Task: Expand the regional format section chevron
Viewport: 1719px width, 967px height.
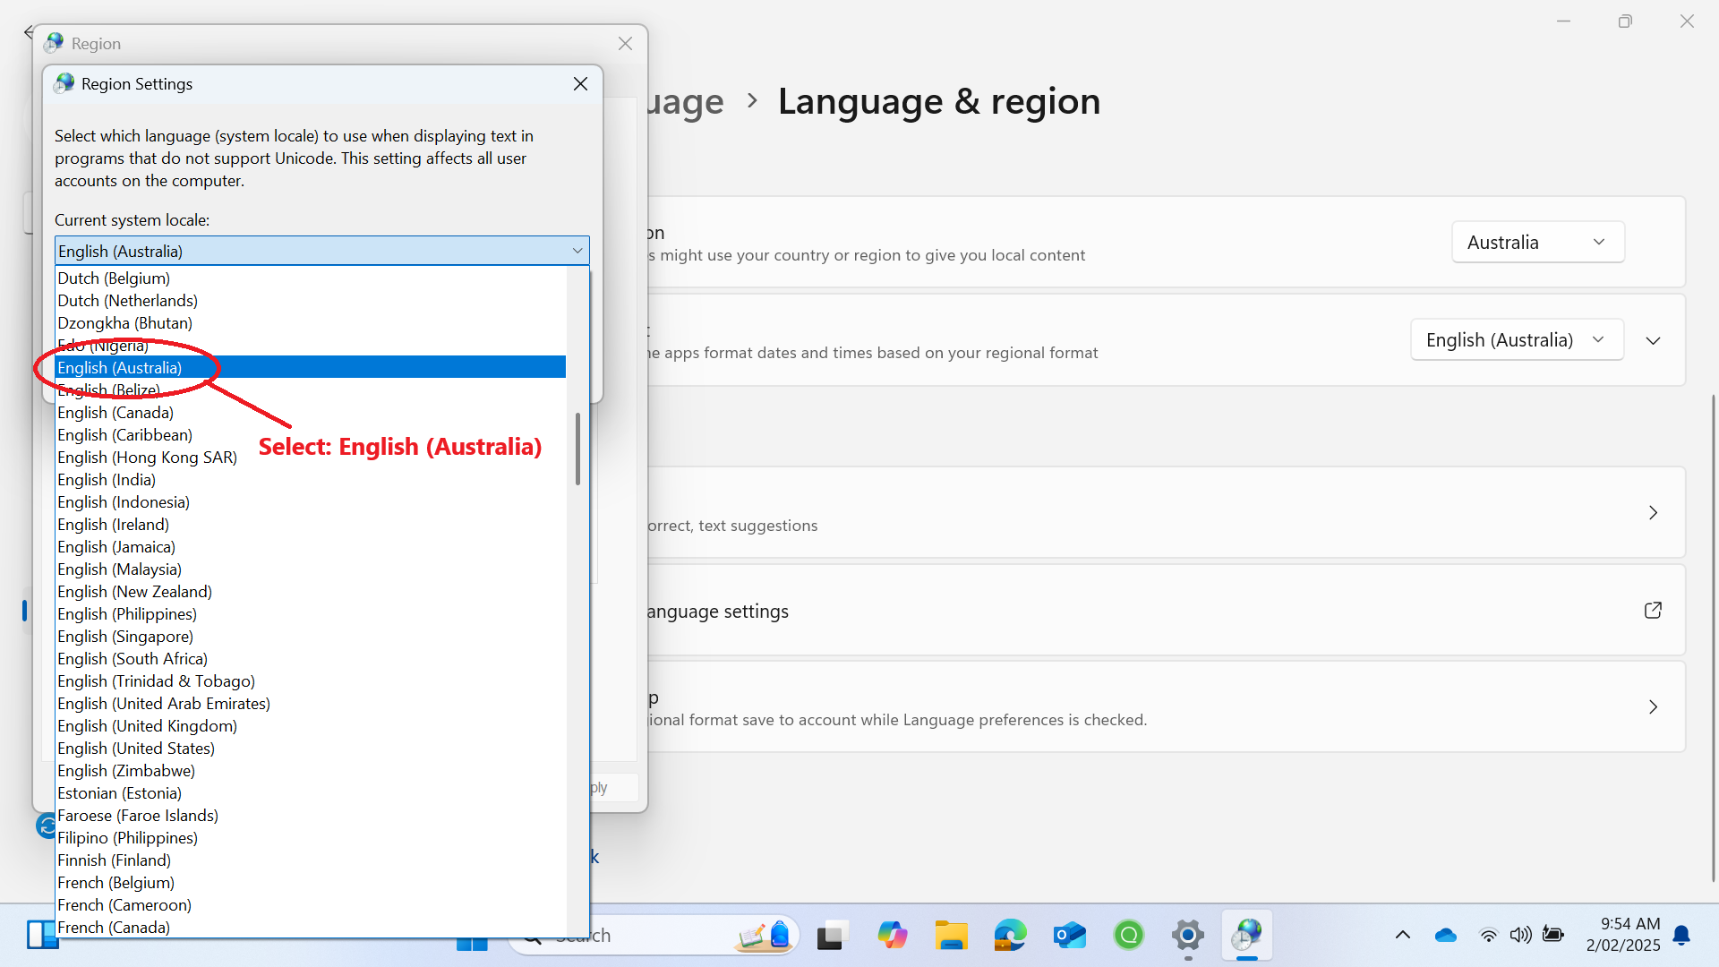Action: click(x=1653, y=341)
